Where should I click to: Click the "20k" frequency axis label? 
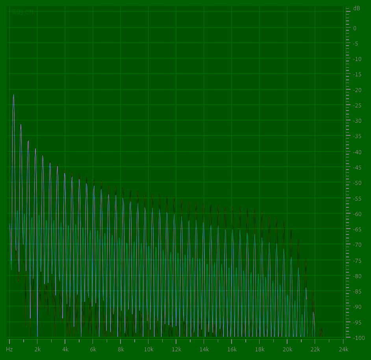(x=288, y=349)
